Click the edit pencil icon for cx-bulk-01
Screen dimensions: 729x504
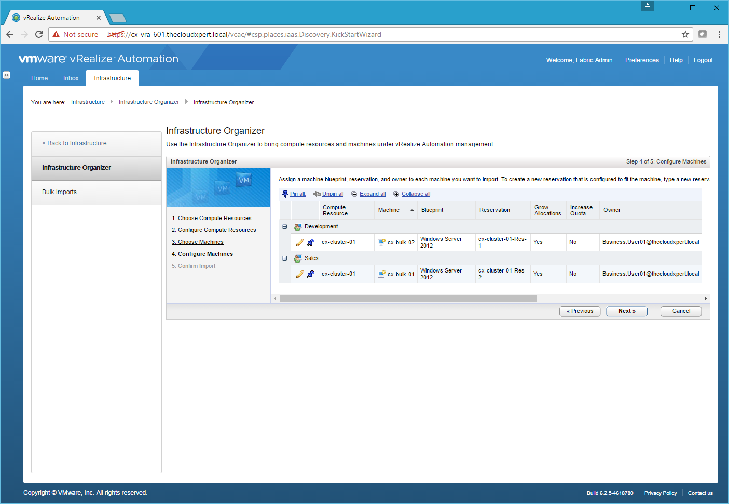click(300, 274)
